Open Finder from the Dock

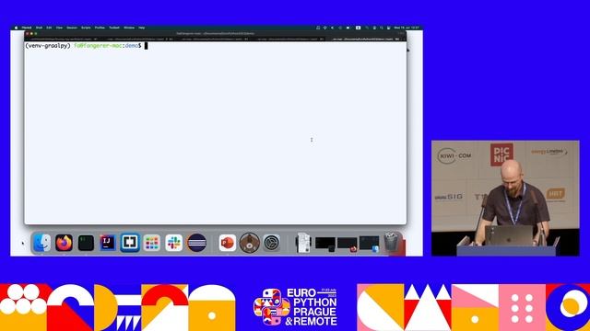[x=41, y=243]
